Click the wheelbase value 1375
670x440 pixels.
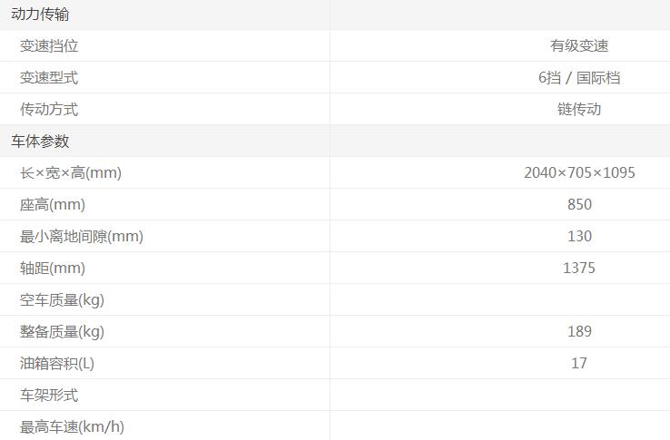579,269
